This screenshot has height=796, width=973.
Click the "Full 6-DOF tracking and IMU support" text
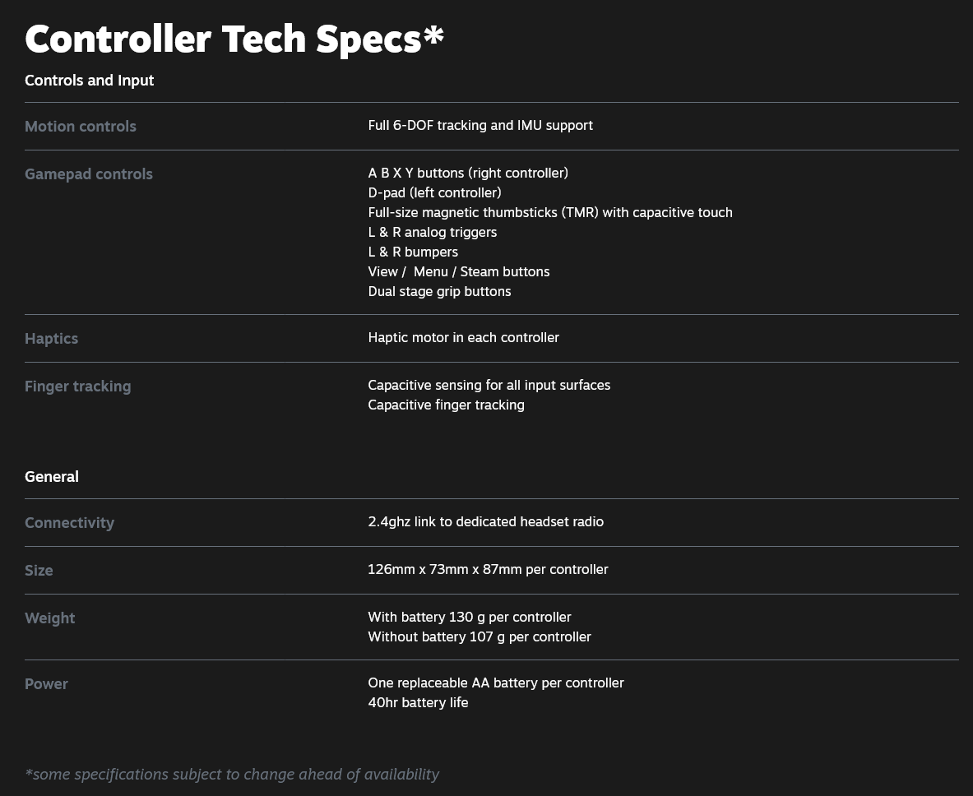pos(480,126)
